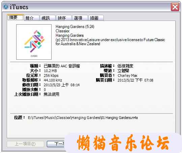Click the 下一項 button
This screenshot has width=182, height=153.
(x=56, y=144)
